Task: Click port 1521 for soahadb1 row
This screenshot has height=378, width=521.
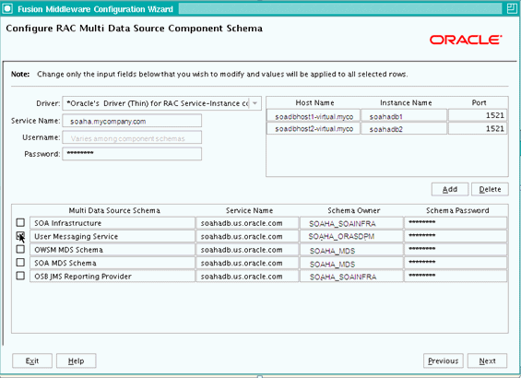Action: pyautogui.click(x=478, y=115)
